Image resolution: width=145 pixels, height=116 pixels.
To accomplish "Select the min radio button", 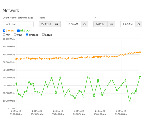I will coord(4,35).
